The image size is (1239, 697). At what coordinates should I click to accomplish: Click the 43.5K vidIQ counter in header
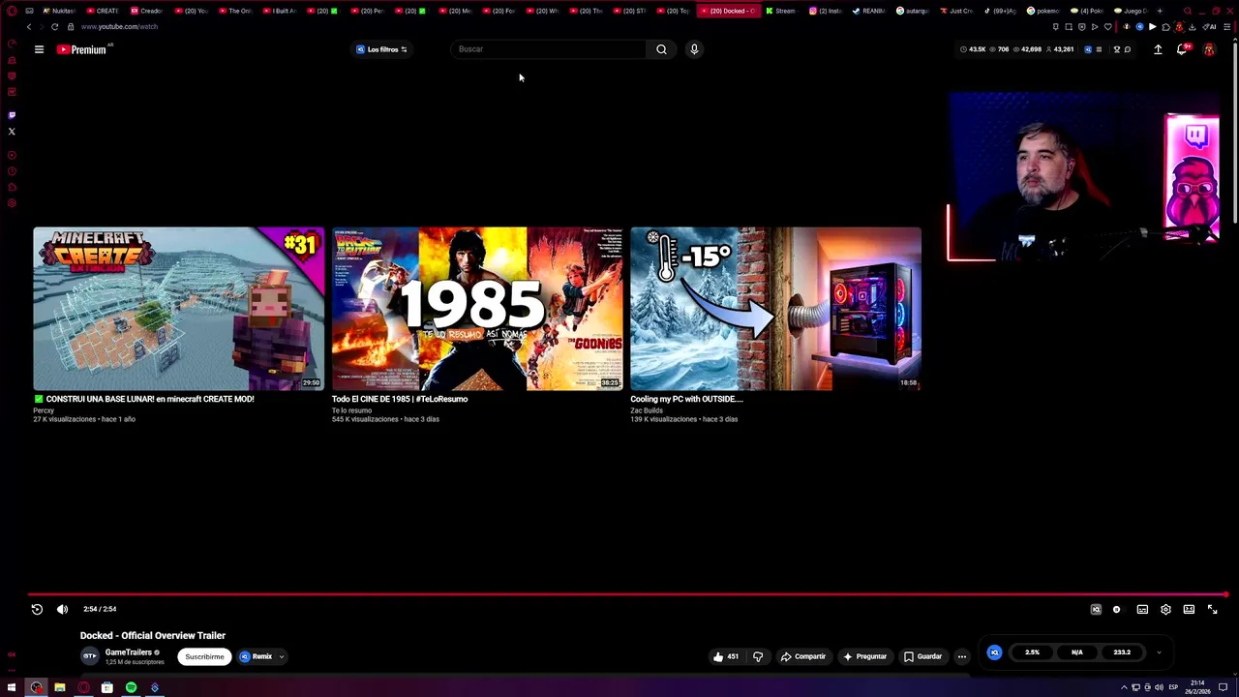pyautogui.click(x=973, y=49)
